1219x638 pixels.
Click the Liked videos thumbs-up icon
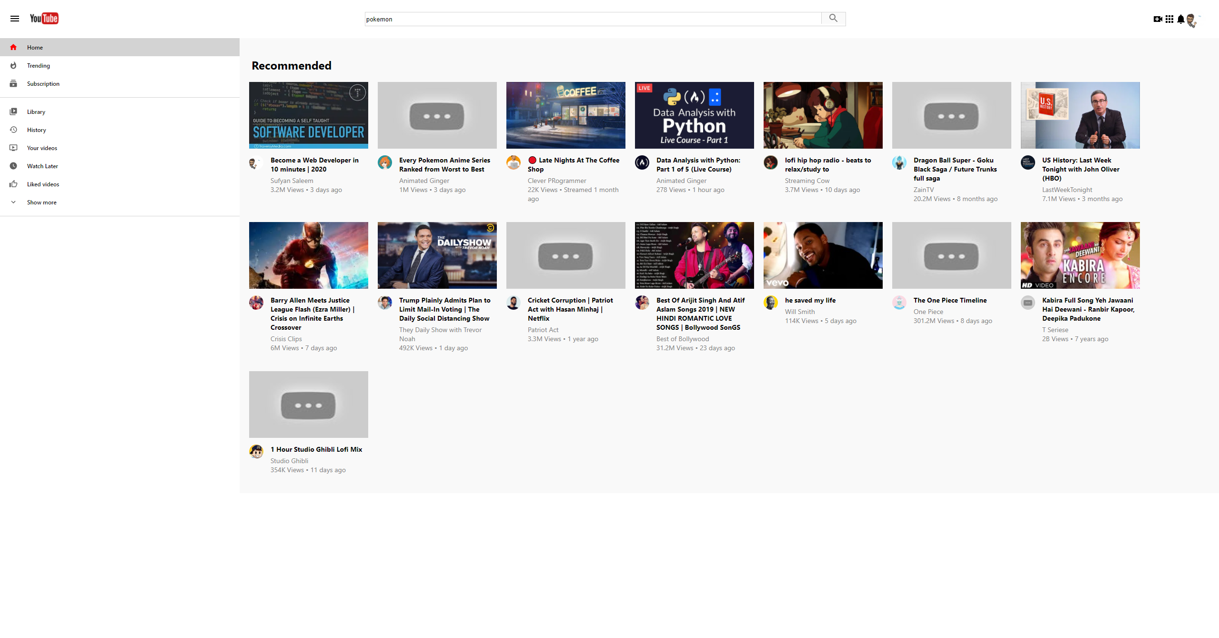click(x=13, y=184)
